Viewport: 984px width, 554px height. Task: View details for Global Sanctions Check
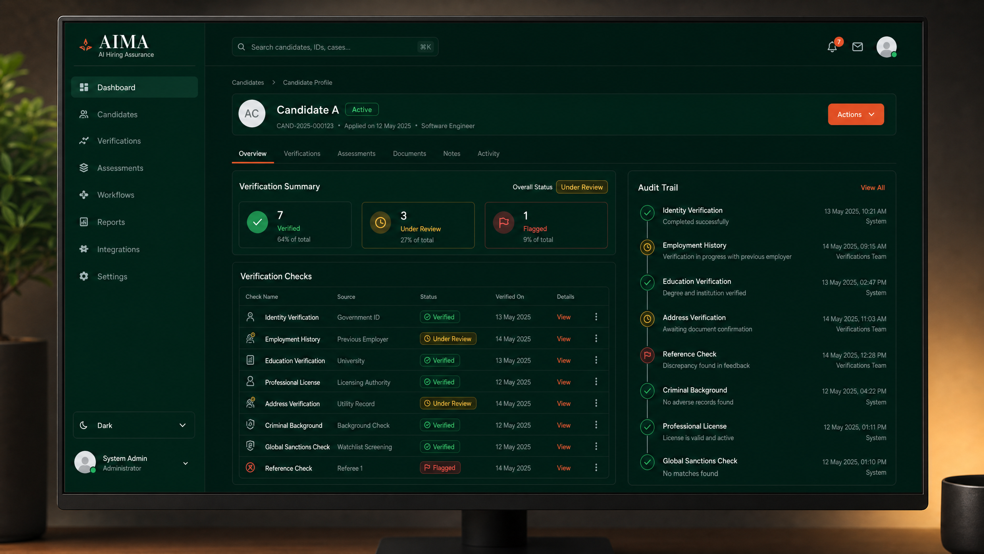click(x=563, y=447)
